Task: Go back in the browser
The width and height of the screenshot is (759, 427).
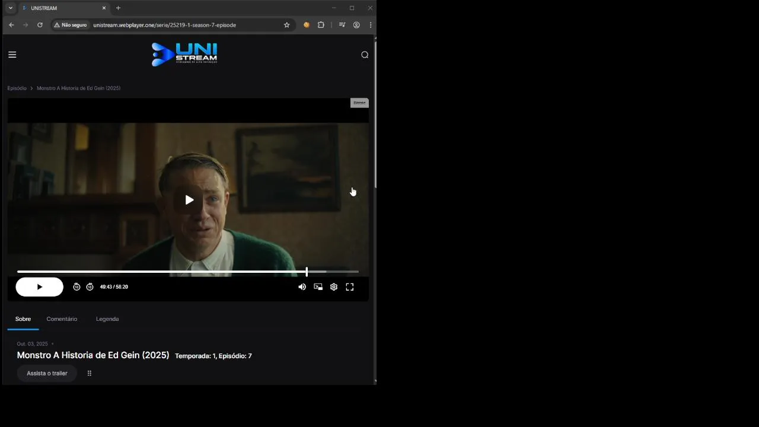Action: pos(11,25)
